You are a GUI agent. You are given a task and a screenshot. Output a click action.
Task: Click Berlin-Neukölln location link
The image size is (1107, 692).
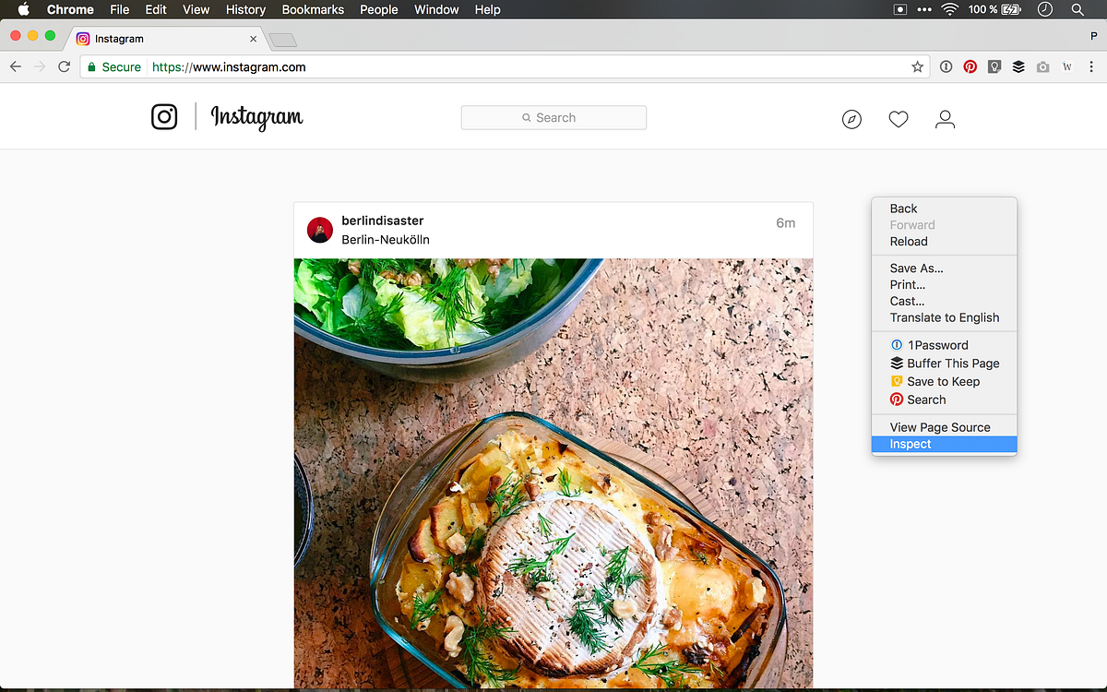tap(386, 240)
